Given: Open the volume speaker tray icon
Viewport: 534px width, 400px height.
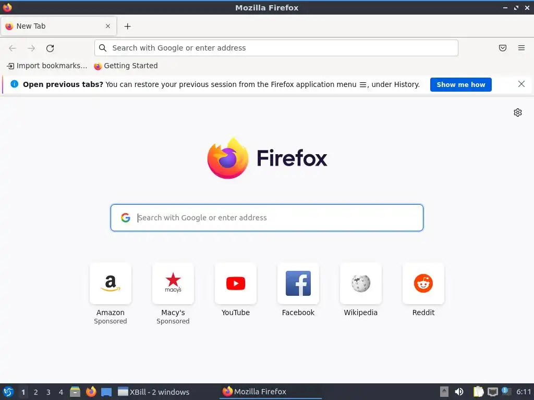Looking at the screenshot, I should click(x=459, y=392).
